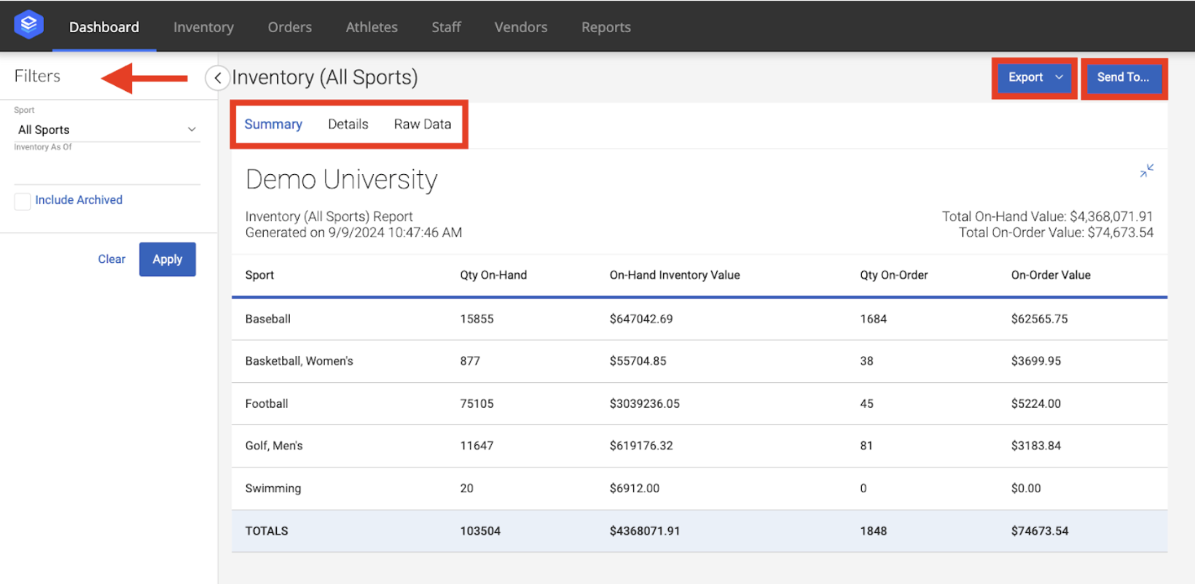Click the Total On-Hand Value text
Image resolution: width=1195 pixels, height=584 pixels.
coord(1047,216)
